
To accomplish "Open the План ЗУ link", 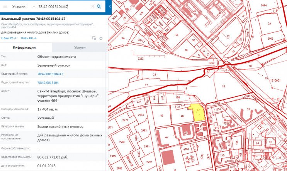I will (x=9, y=38).
